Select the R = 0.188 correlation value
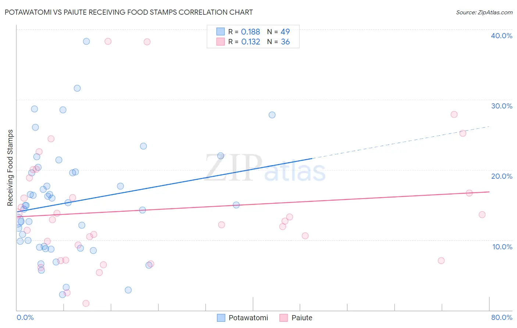Viewport: 517px width, 328px height. click(x=244, y=32)
